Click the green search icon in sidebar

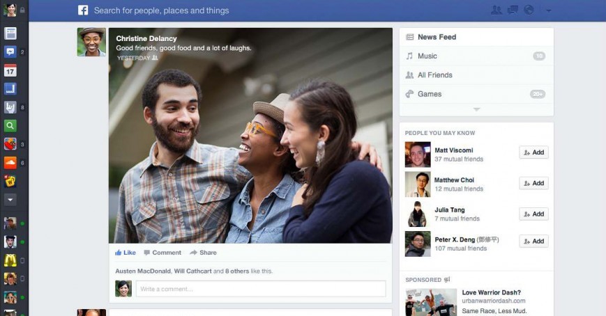pos(10,126)
